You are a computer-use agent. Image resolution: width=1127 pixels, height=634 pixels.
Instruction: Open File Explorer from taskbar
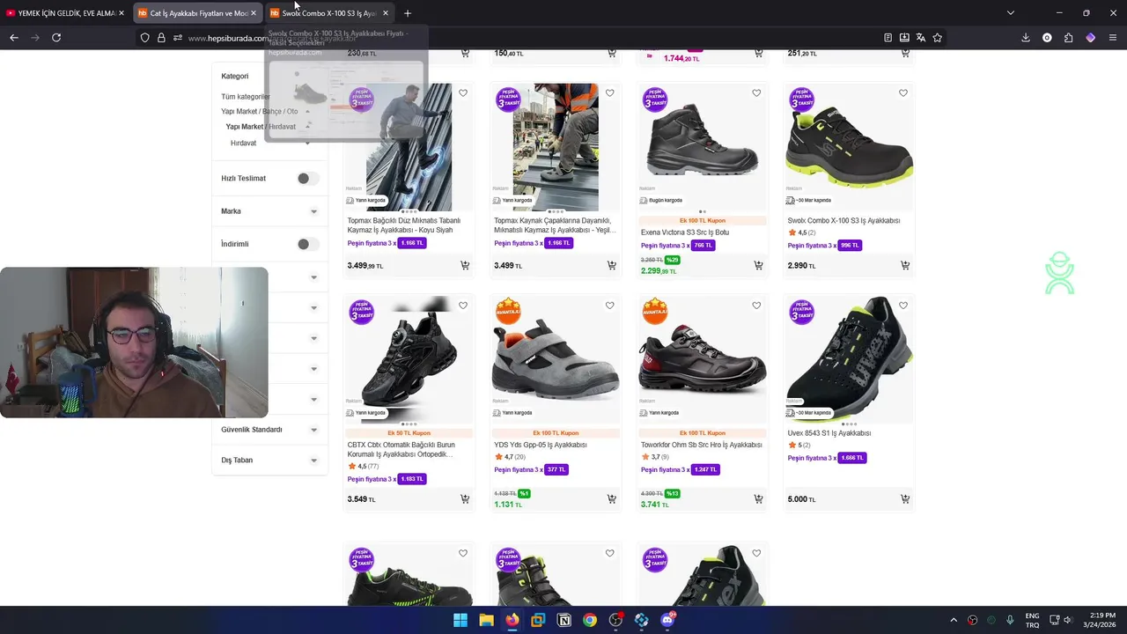tap(486, 620)
